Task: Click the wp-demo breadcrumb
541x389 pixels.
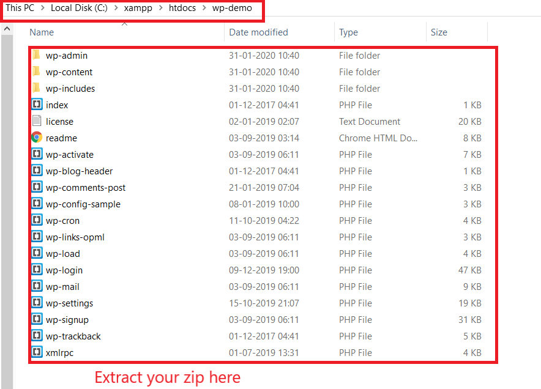Action: tap(232, 7)
